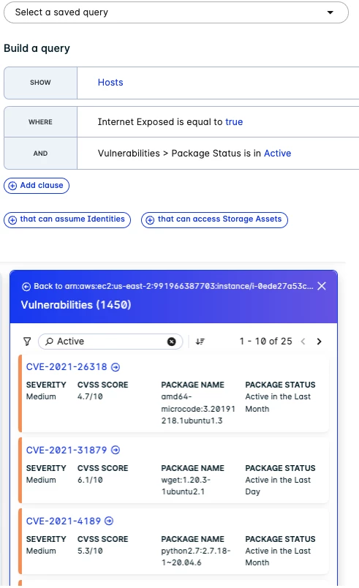Add 'that can assume Identities' clause
Screen dimensions: 359x588
point(67,219)
